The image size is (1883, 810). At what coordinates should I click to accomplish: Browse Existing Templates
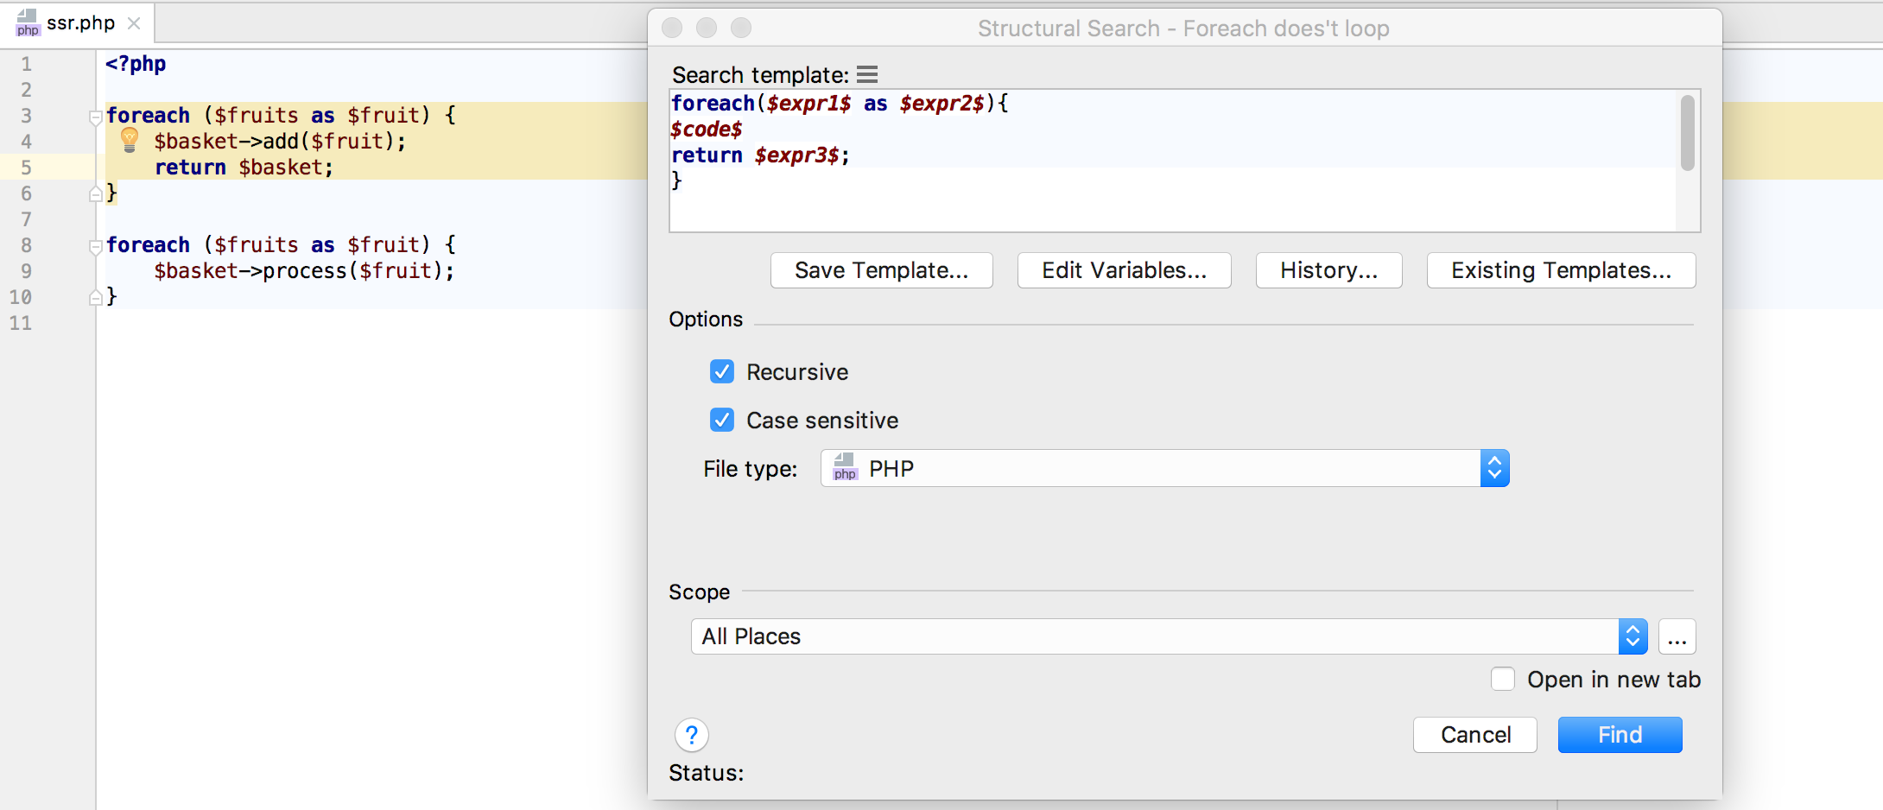tap(1562, 270)
